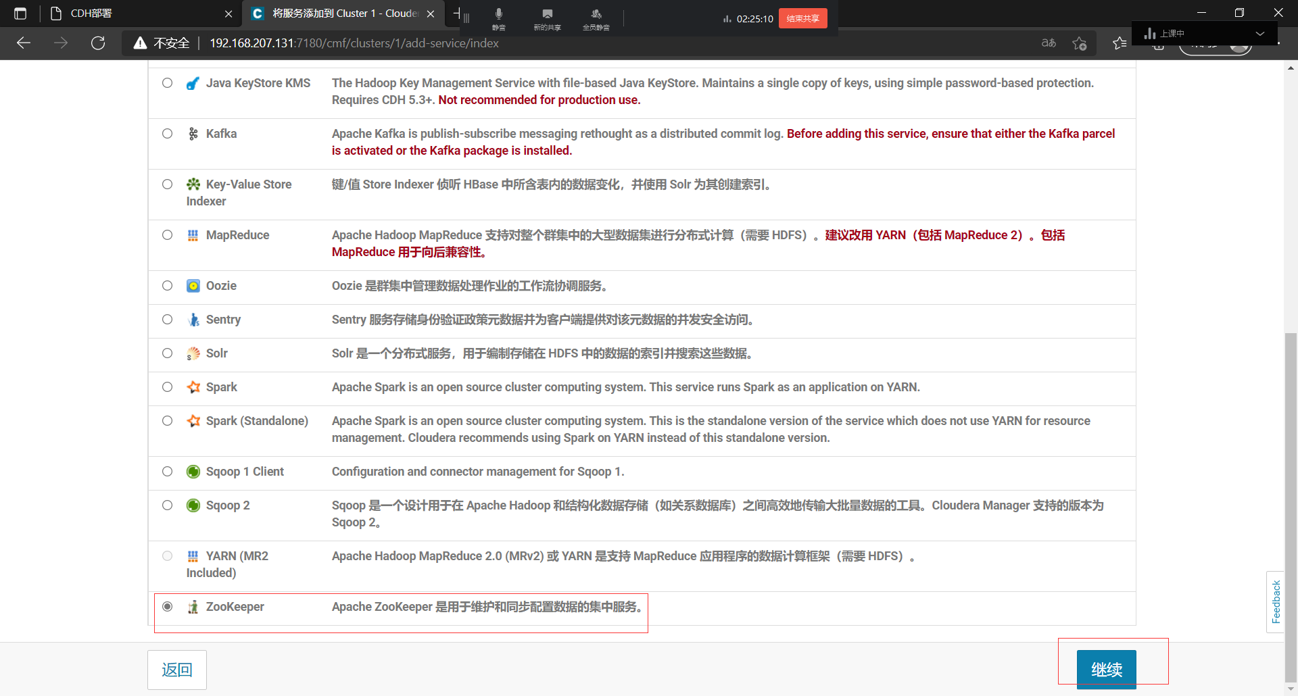Choose the Key-Value Store Indexer radio button
Viewport: 1298px width, 696px height.
pyautogui.click(x=167, y=184)
